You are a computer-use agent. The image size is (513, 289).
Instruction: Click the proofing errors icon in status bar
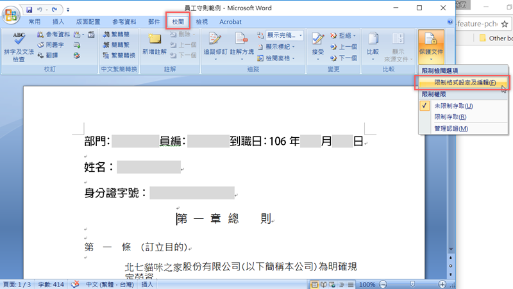coord(75,285)
